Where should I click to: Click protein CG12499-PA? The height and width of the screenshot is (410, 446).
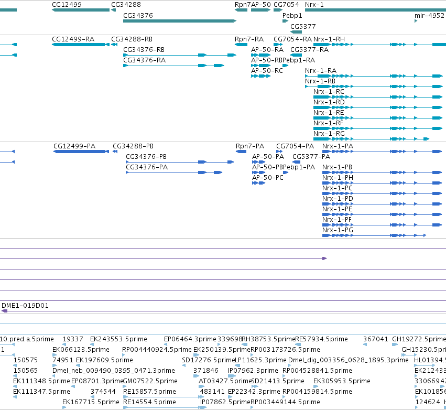(74, 146)
